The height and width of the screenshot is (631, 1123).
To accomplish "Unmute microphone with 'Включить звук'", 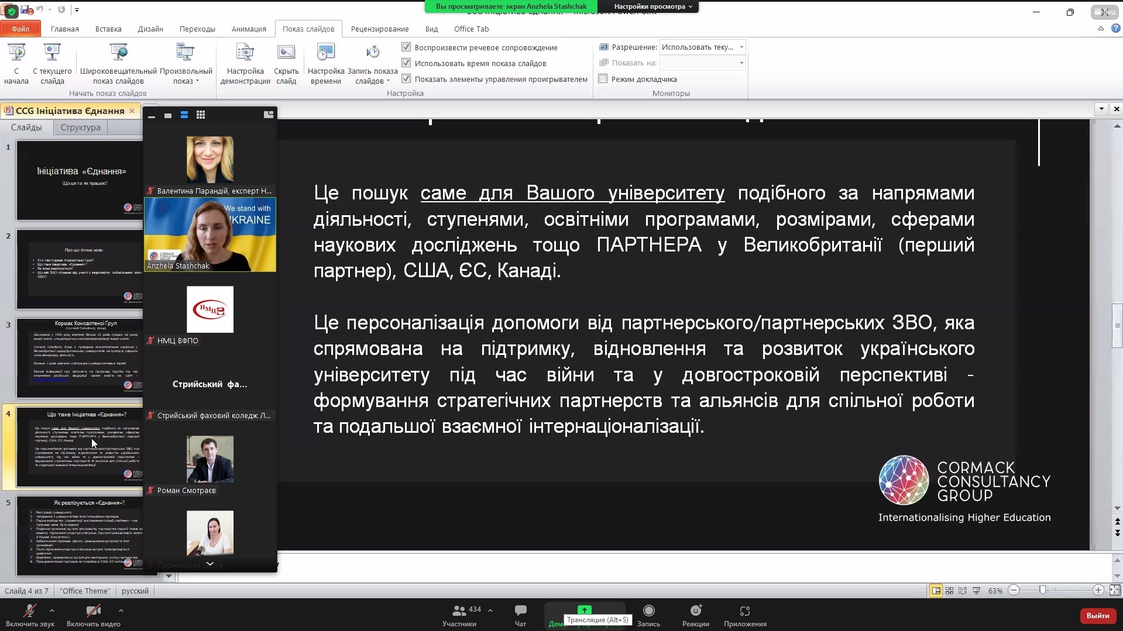I will [29, 611].
